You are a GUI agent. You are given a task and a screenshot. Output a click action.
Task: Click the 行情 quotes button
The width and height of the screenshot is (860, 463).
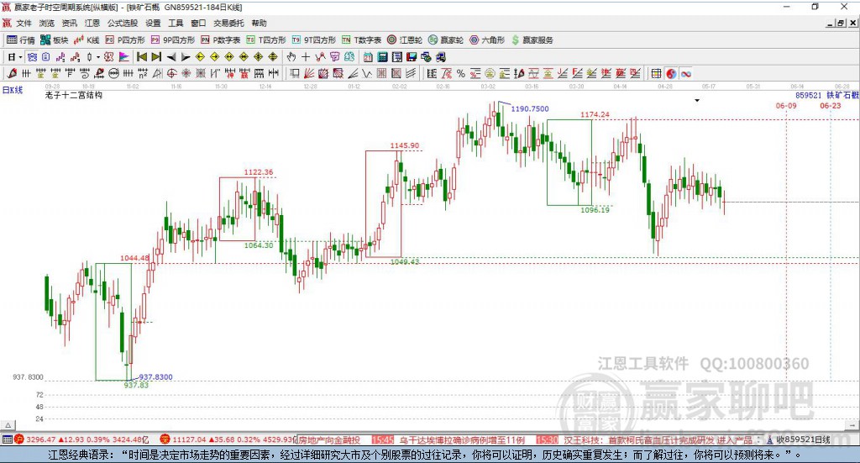click(21, 39)
